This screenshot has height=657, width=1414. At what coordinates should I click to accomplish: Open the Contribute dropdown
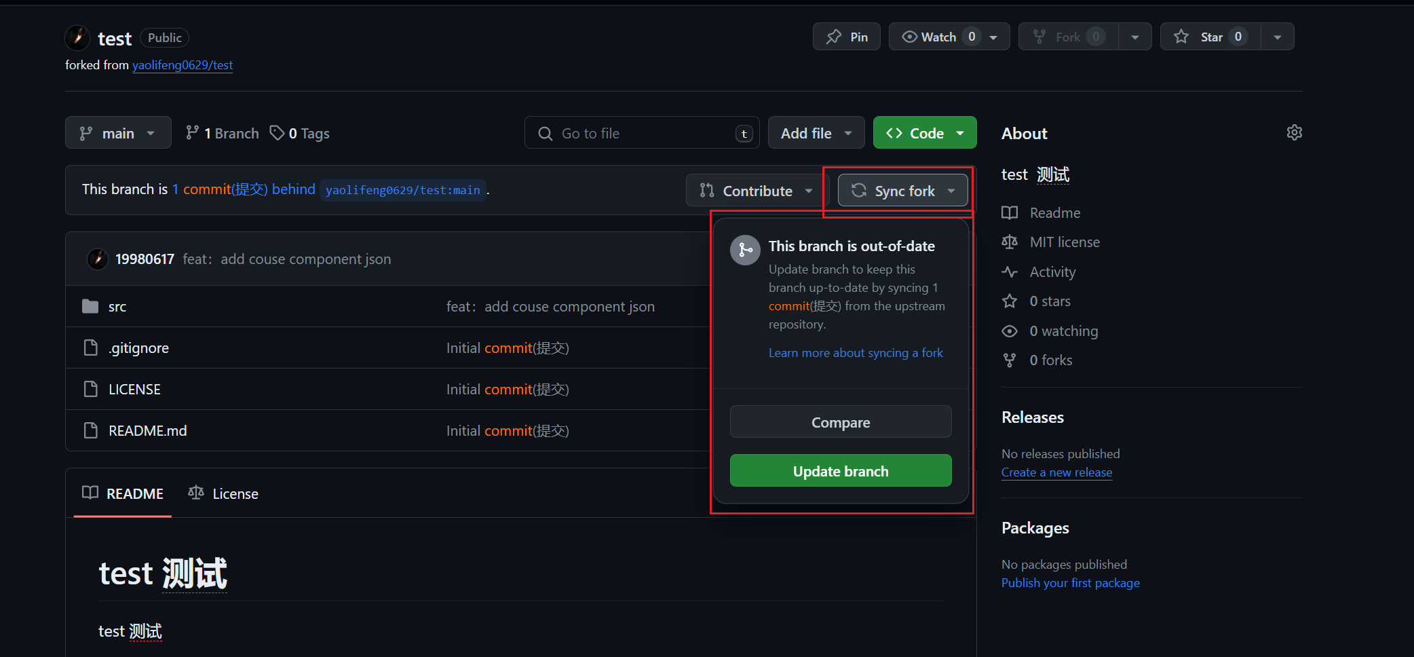pyautogui.click(x=757, y=191)
